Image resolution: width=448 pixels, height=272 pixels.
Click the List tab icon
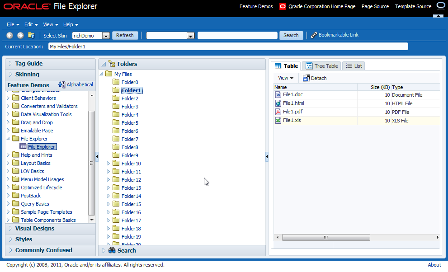click(349, 66)
